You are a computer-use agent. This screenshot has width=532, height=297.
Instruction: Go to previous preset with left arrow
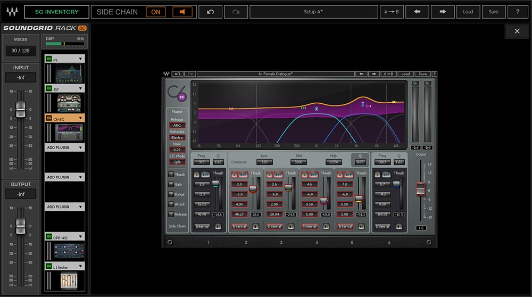point(418,12)
